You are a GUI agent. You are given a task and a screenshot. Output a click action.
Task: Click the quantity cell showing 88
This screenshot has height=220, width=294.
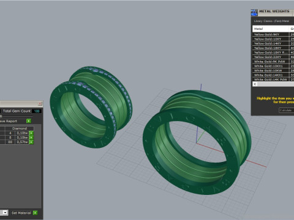pyautogui.click(x=10, y=142)
